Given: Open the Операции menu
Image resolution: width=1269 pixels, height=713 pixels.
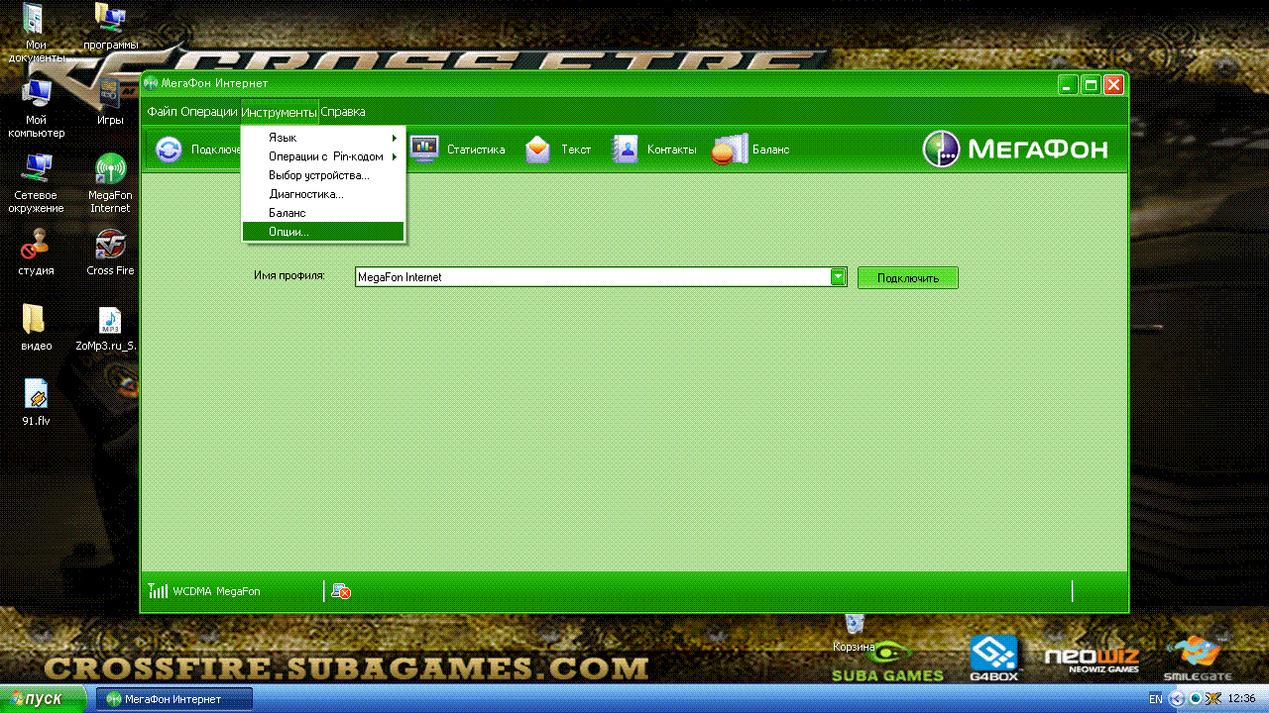Looking at the screenshot, I should pyautogui.click(x=209, y=112).
